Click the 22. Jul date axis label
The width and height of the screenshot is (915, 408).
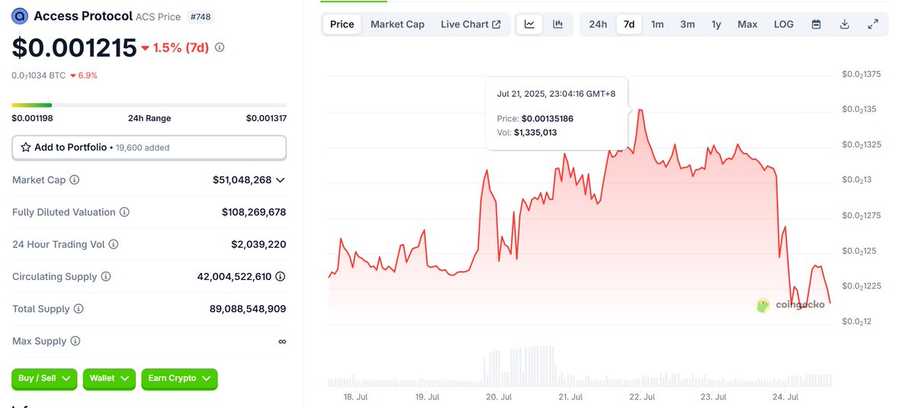click(x=643, y=397)
